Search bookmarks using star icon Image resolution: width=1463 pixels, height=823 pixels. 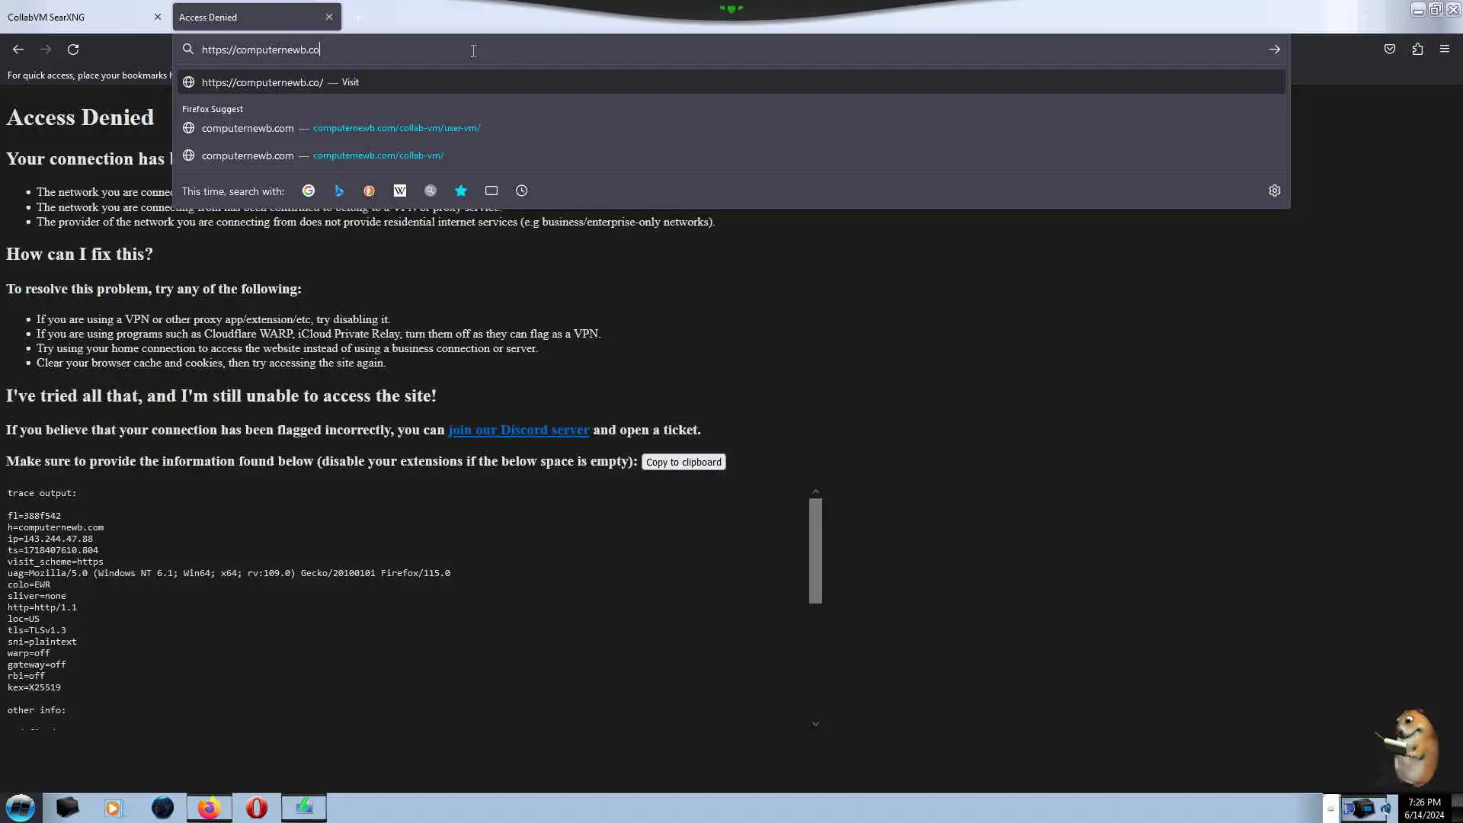click(x=461, y=191)
